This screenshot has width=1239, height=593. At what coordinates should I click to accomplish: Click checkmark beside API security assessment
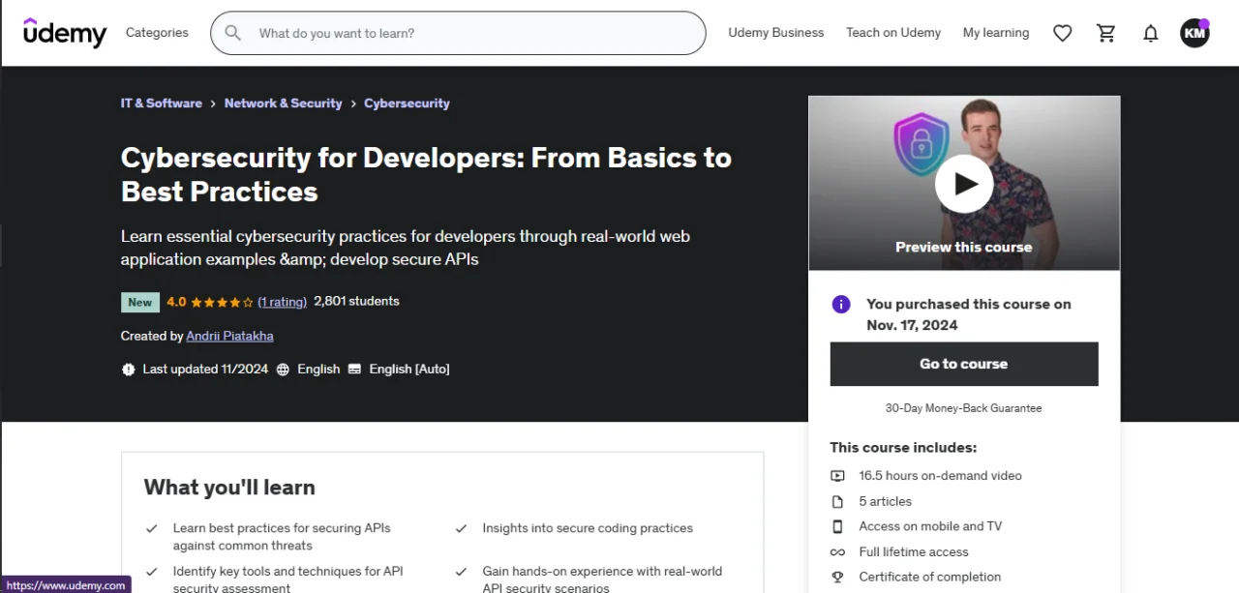152,572
